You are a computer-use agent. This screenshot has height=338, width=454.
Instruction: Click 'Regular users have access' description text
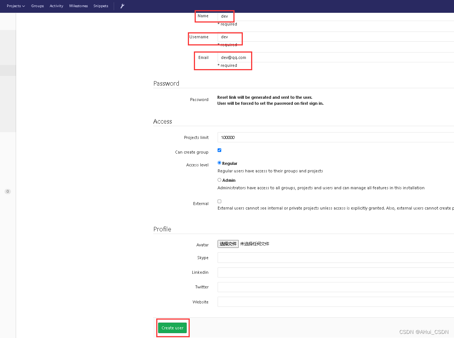[x=270, y=171]
